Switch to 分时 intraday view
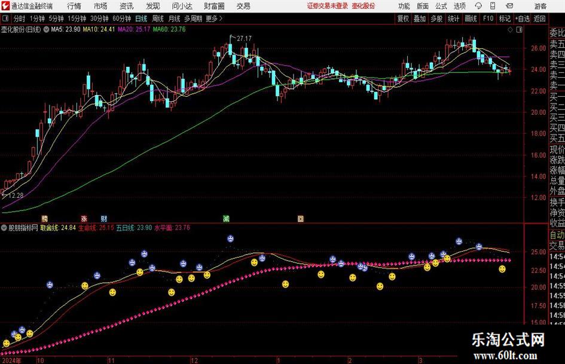The height and width of the screenshot is (364, 565). tap(20, 19)
